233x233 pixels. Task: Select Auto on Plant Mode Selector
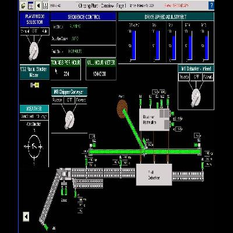44,31
